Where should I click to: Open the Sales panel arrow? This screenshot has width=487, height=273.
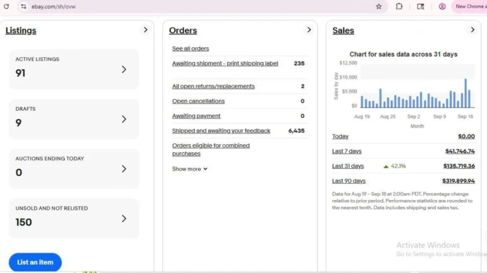click(x=472, y=30)
